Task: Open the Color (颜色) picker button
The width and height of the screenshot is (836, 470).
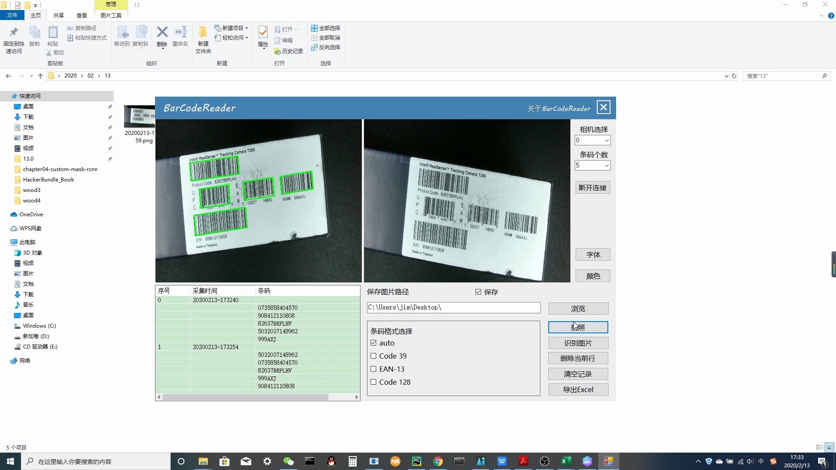Action: click(x=593, y=276)
